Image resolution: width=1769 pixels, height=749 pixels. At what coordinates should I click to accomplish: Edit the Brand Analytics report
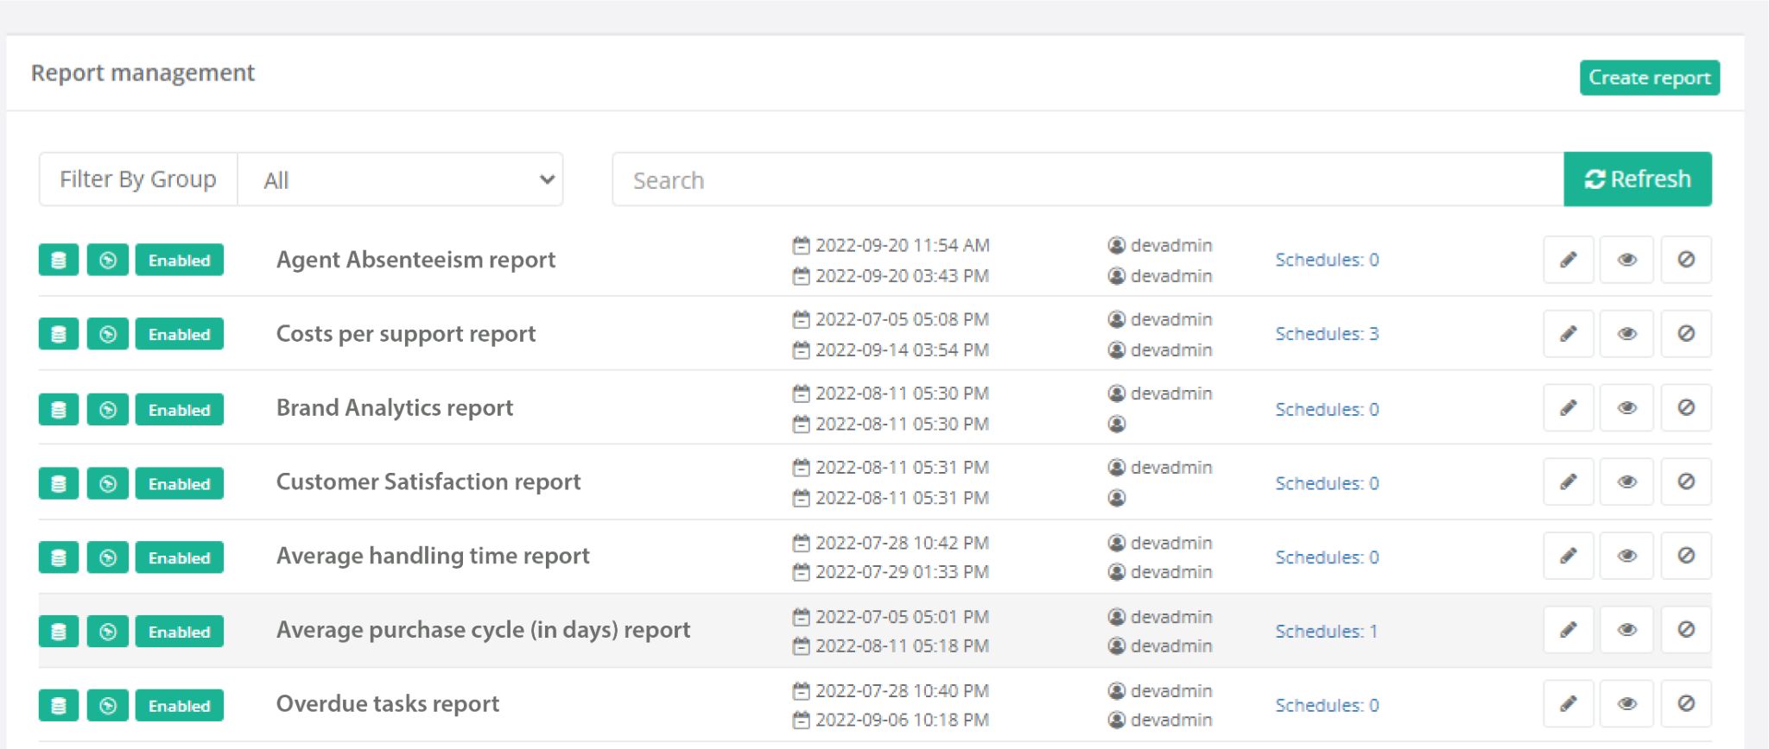[1569, 408]
